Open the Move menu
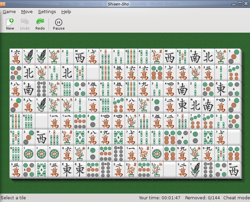 [27, 11]
